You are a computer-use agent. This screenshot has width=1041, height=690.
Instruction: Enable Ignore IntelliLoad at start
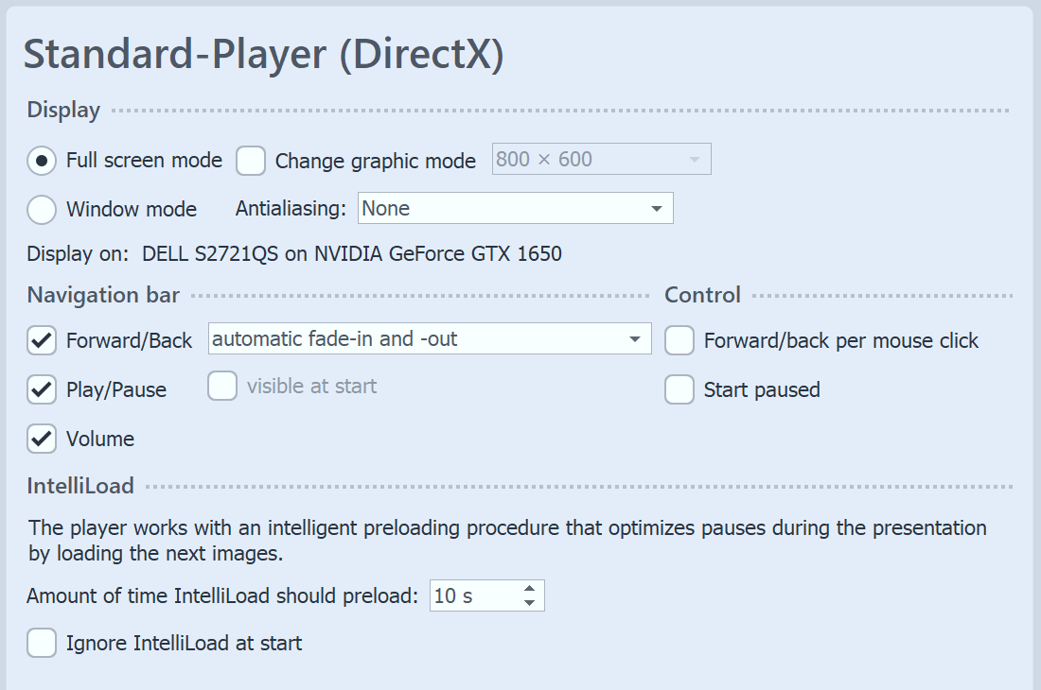pos(42,643)
